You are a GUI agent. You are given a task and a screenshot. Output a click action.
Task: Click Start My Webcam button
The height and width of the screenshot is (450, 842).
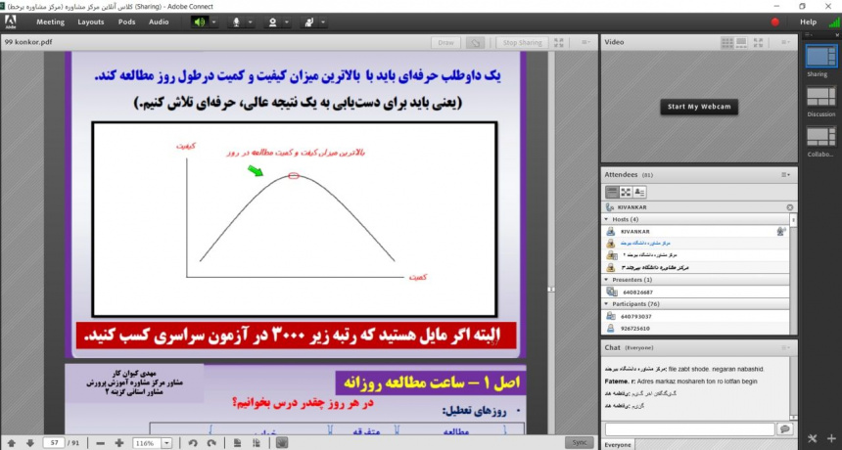click(699, 107)
